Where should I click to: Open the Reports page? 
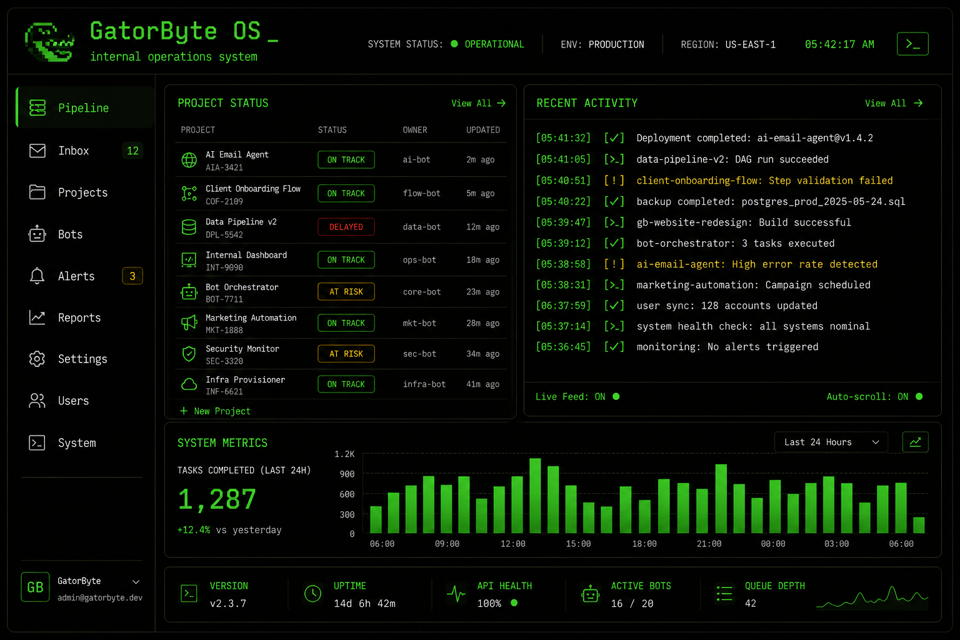tap(86, 317)
